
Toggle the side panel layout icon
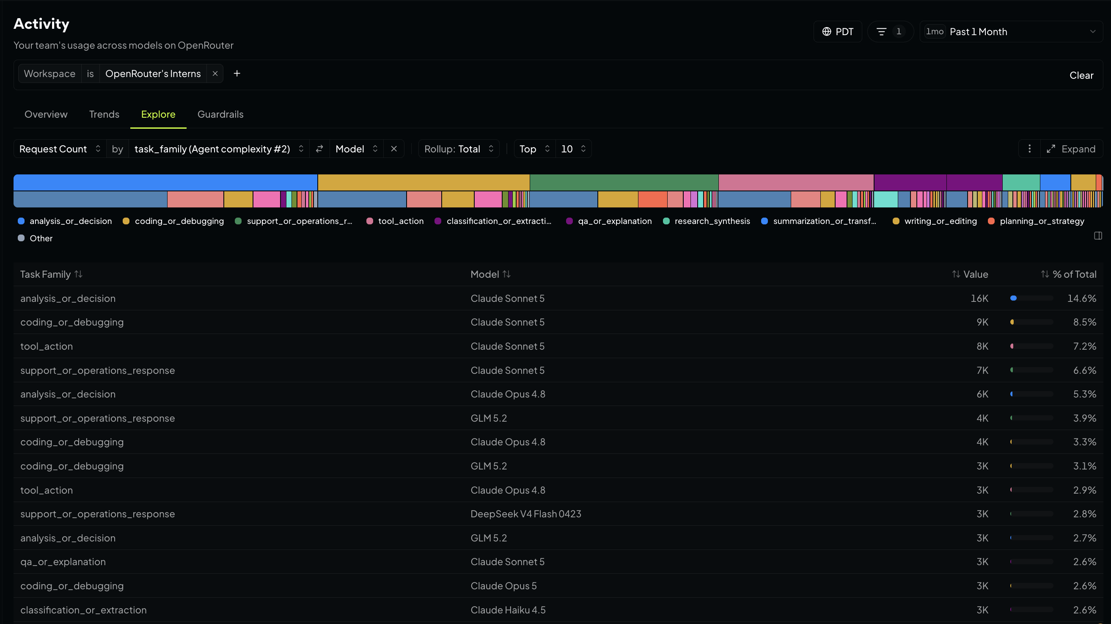point(1098,236)
